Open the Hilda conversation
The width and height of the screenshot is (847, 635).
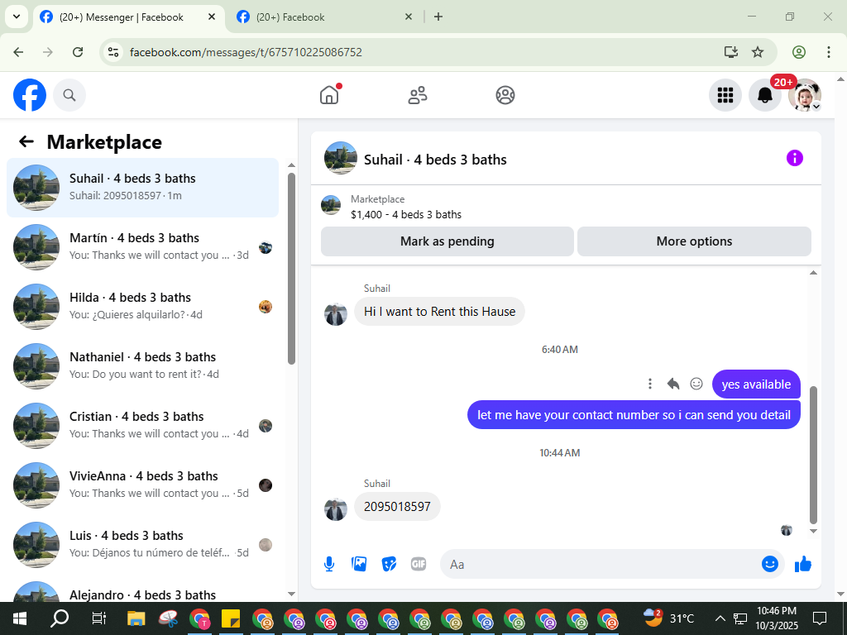[142, 306]
